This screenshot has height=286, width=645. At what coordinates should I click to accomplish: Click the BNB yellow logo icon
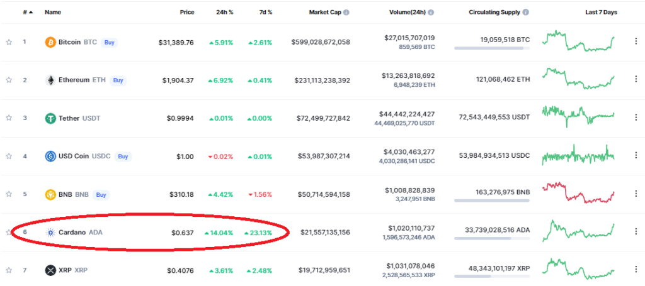coord(50,194)
